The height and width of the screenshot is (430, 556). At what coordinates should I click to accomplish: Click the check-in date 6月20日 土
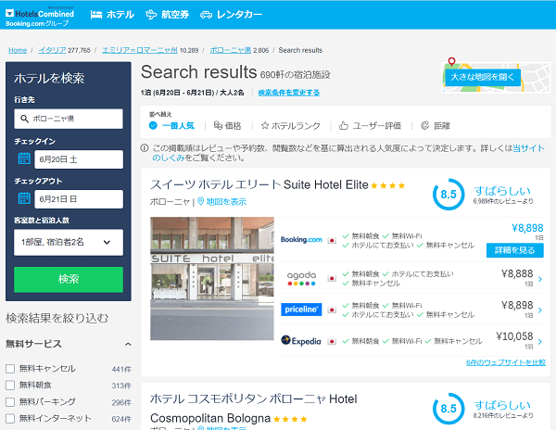click(x=79, y=159)
